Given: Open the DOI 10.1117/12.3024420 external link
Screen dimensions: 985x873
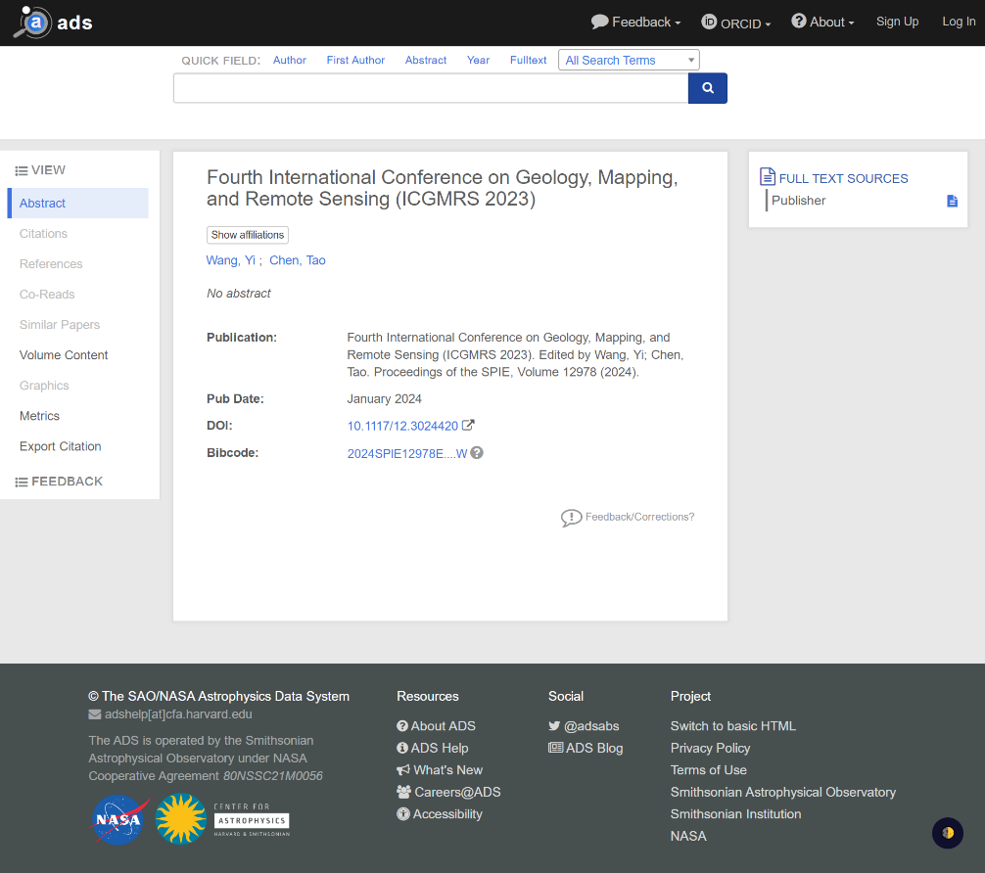Looking at the screenshot, I should (402, 426).
